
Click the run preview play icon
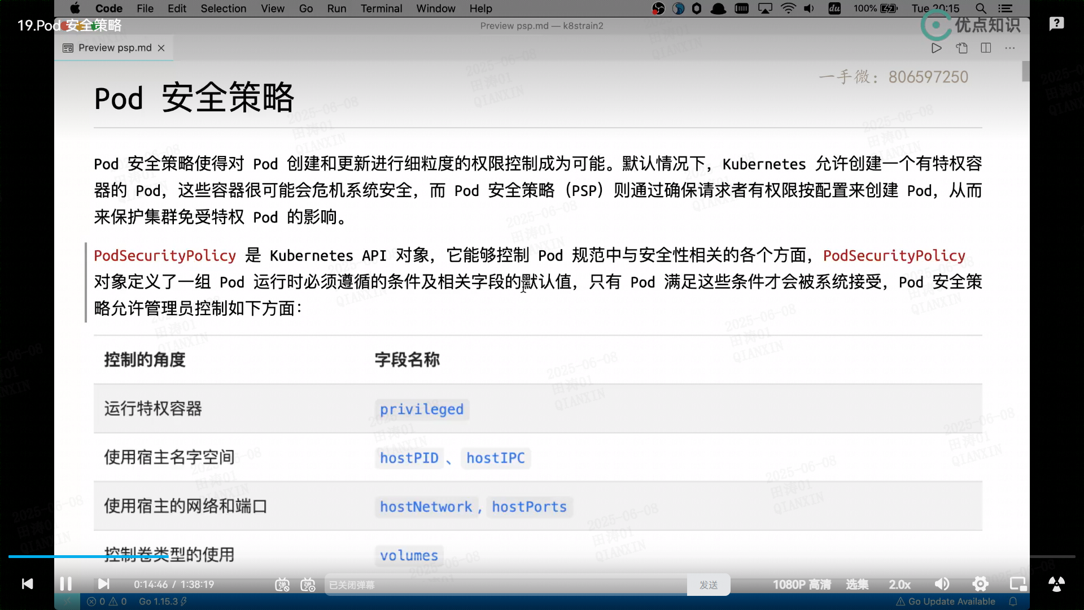click(936, 48)
